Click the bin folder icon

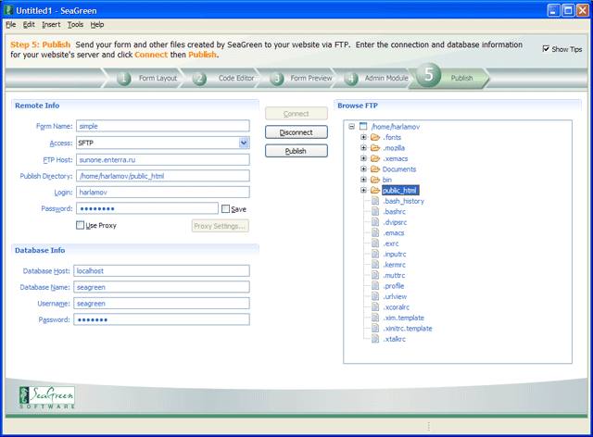coord(375,180)
